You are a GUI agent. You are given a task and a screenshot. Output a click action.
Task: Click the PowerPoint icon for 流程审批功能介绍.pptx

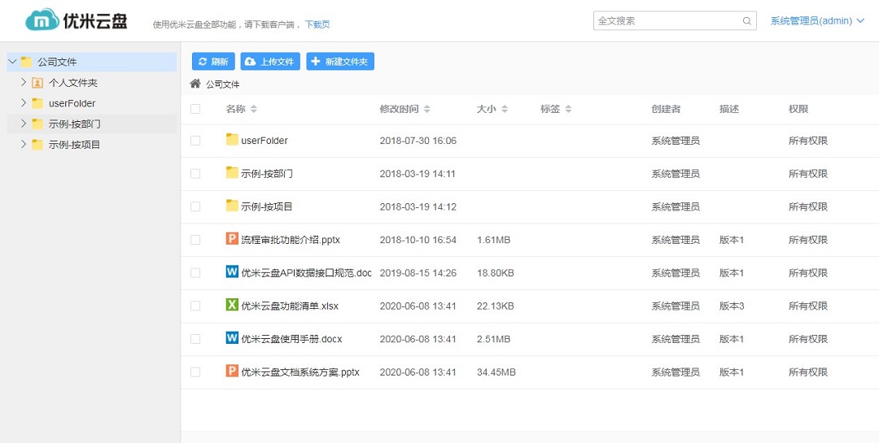[232, 239]
